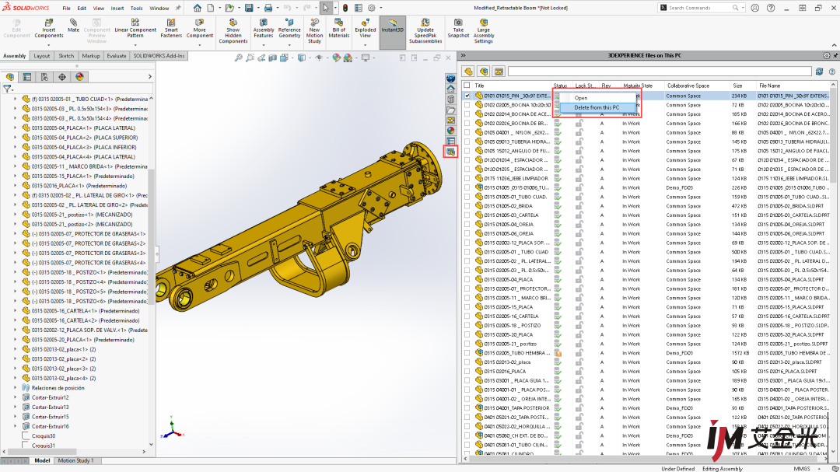This screenshot has height=472, width=840.
Task: Open the SOLIDWORKS Add-Ins tab
Action: point(159,56)
